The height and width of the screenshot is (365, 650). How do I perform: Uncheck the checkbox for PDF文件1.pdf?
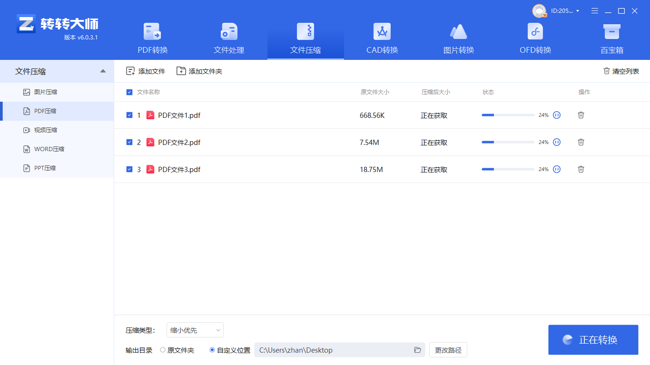129,115
